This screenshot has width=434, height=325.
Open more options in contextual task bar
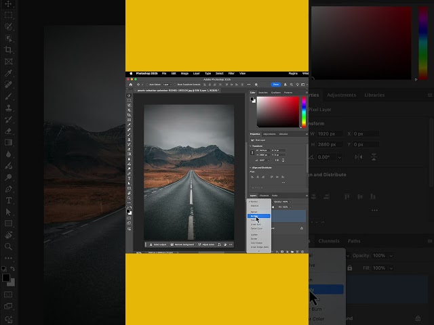point(231,244)
